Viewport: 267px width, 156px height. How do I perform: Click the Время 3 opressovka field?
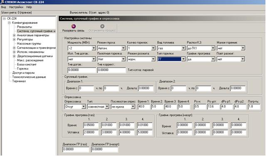point(171,107)
